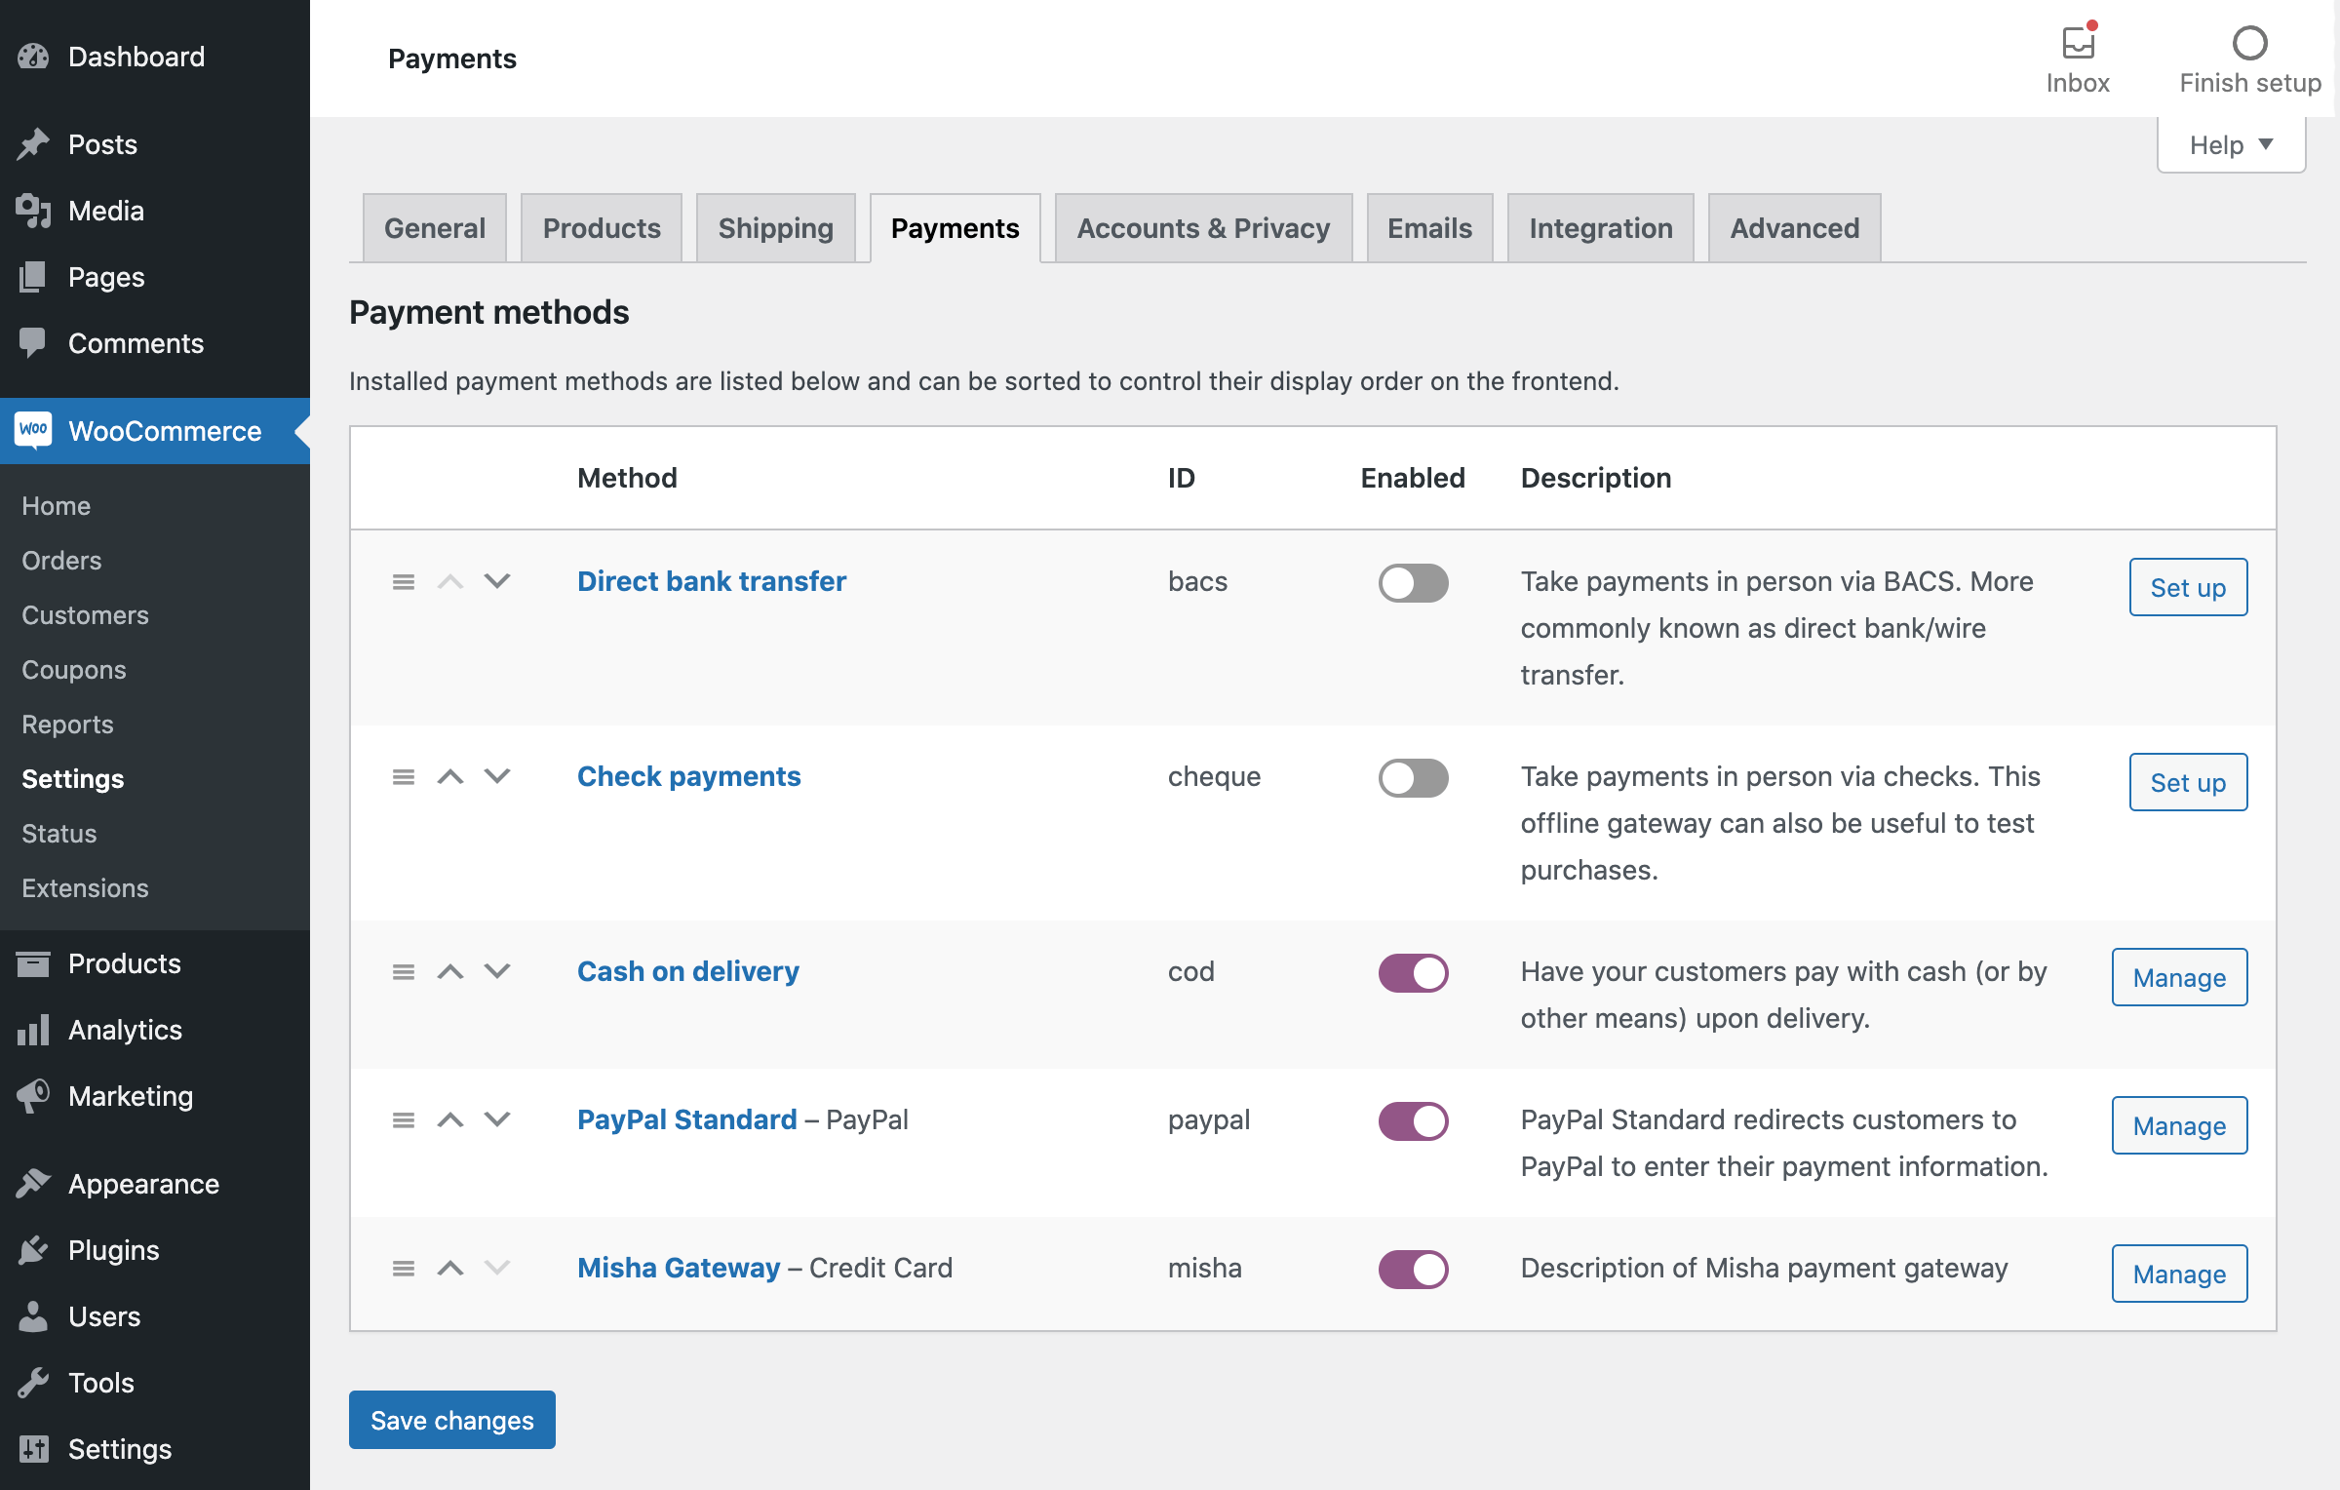Viewport: 2340px width, 1490px height.
Task: Switch to the Shipping tab
Action: coord(775,227)
